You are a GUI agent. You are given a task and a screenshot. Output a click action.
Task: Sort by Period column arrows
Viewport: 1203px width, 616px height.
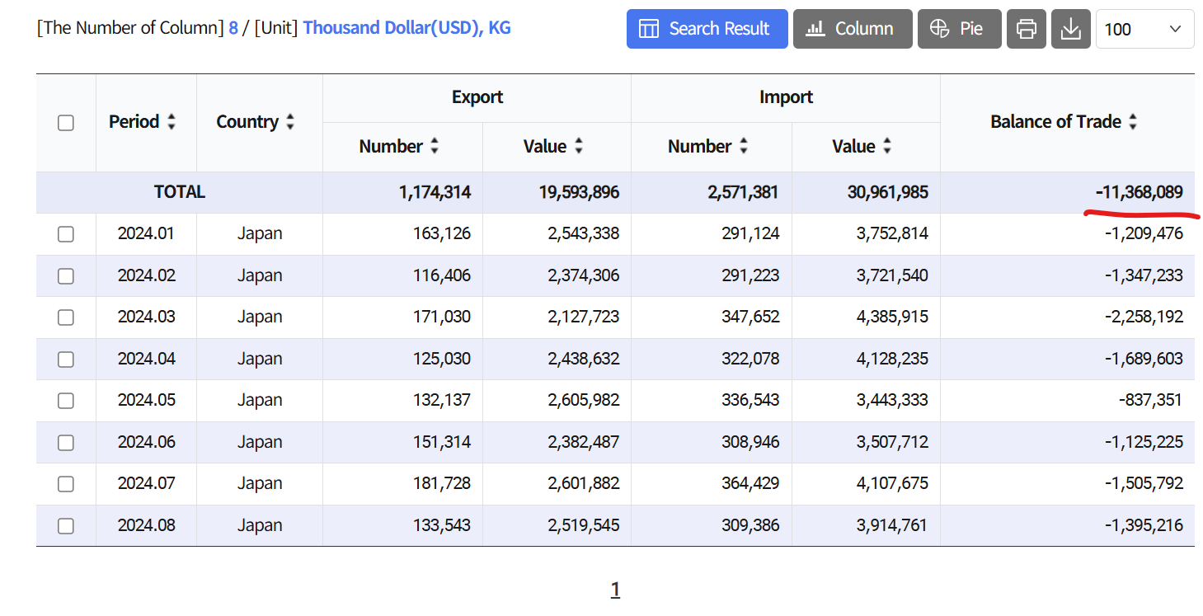(172, 122)
